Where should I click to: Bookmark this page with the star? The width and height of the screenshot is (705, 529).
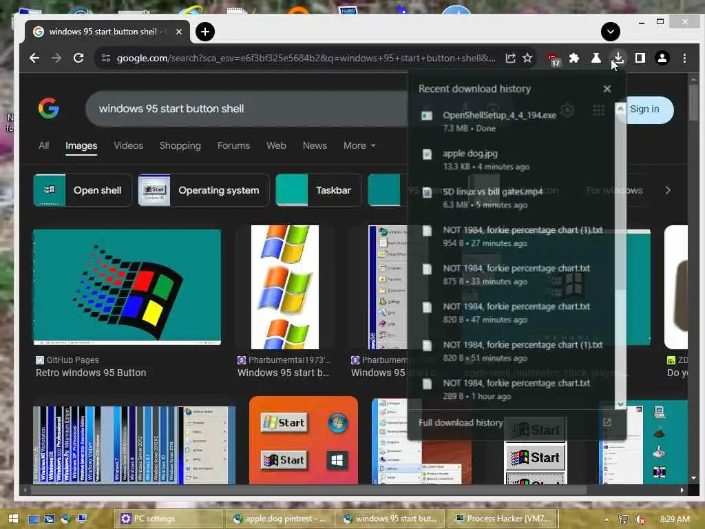[527, 58]
